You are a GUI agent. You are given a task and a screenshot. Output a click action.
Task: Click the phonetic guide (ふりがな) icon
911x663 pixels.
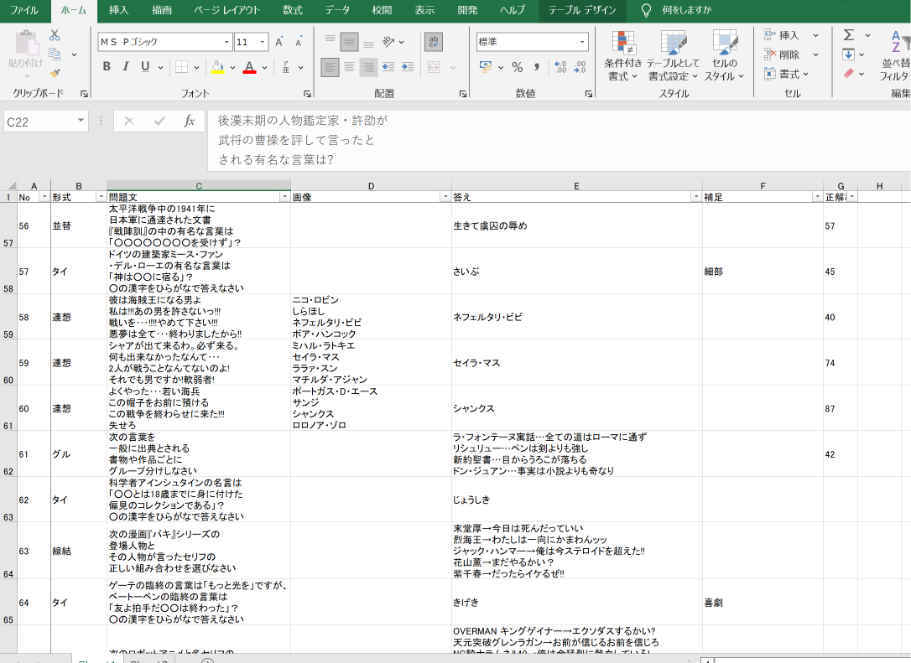[x=286, y=67]
